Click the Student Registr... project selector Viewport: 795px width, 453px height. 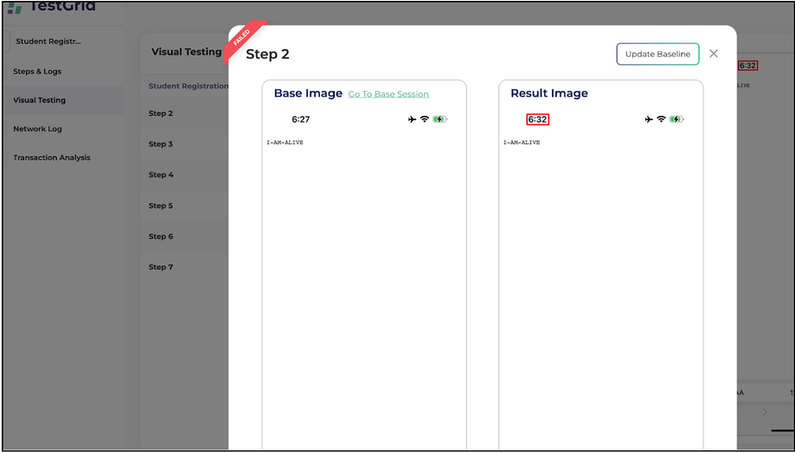(48, 41)
